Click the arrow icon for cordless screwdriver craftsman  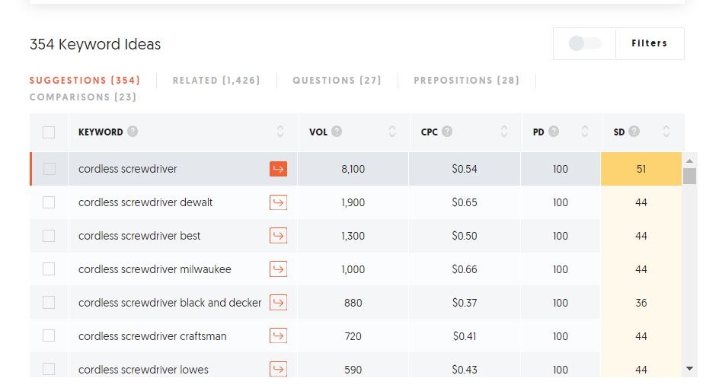(x=278, y=335)
